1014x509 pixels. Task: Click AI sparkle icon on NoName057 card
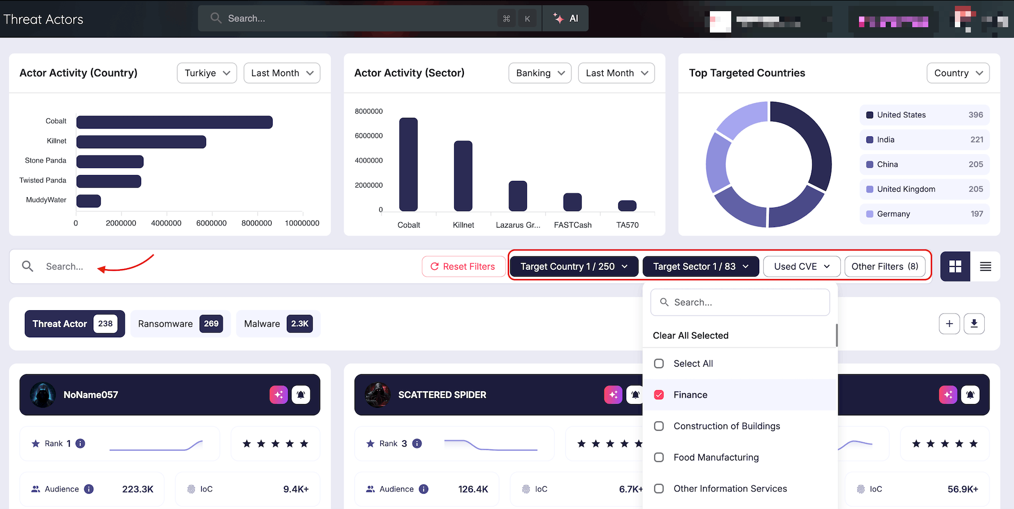(279, 395)
